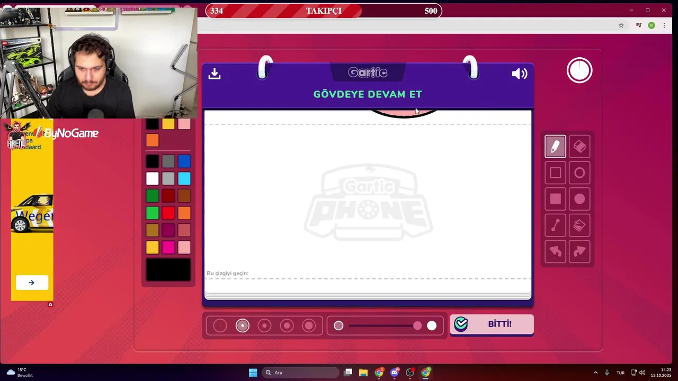Pick the dark red color swatch
This screenshot has width=678, height=381.
[x=168, y=196]
